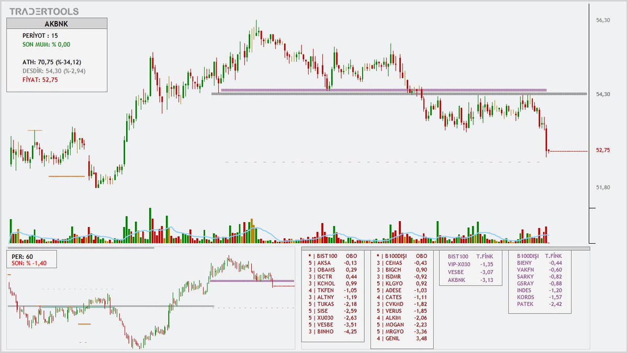
Task: Click the B100DIŞI OBO table header
Action: 402,256
